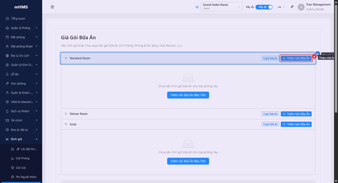Open the VN language dropdown

click(281, 7)
